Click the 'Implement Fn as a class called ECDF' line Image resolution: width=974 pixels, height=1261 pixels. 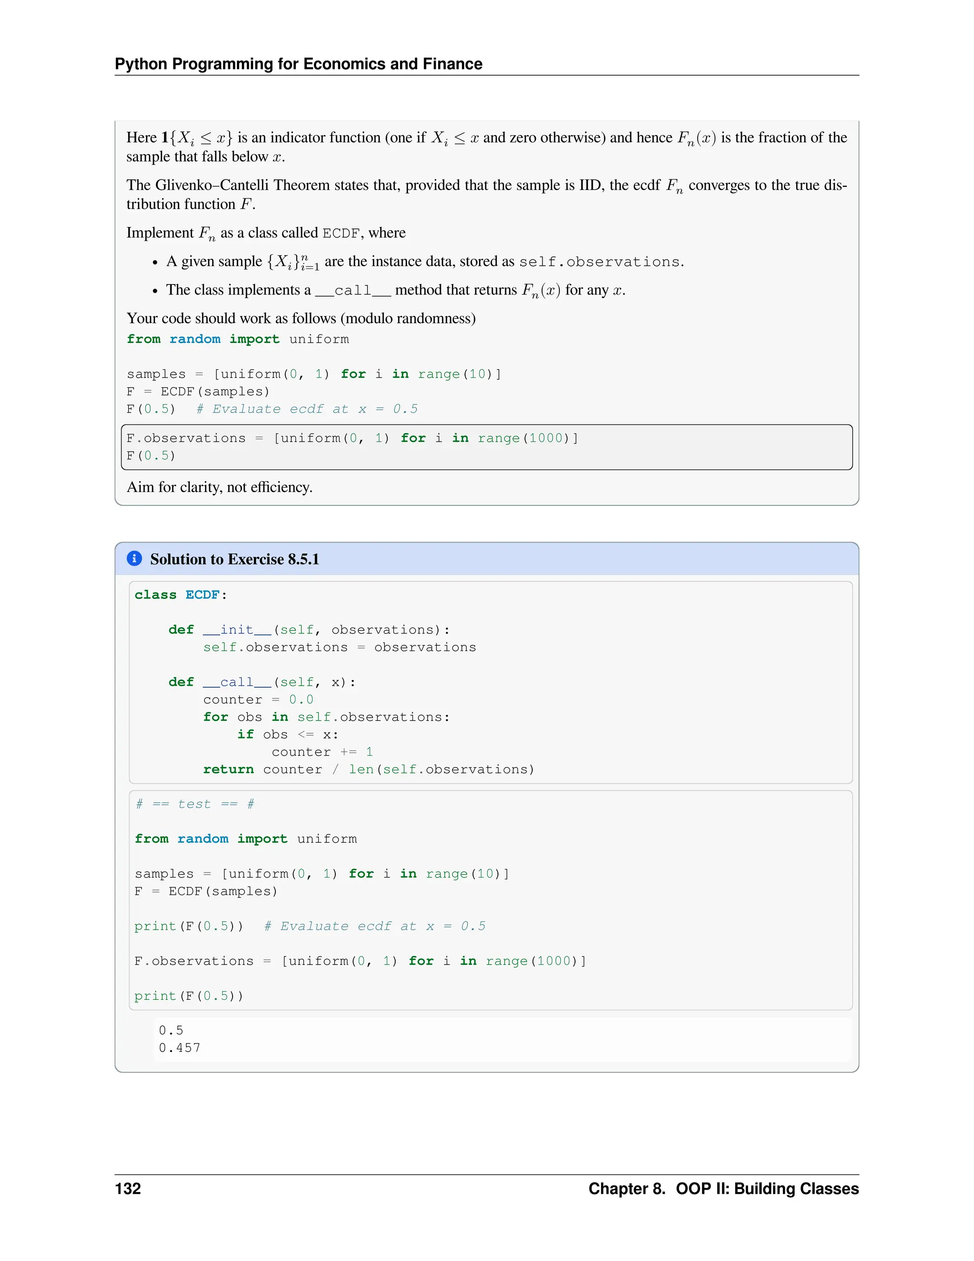pos(266,233)
